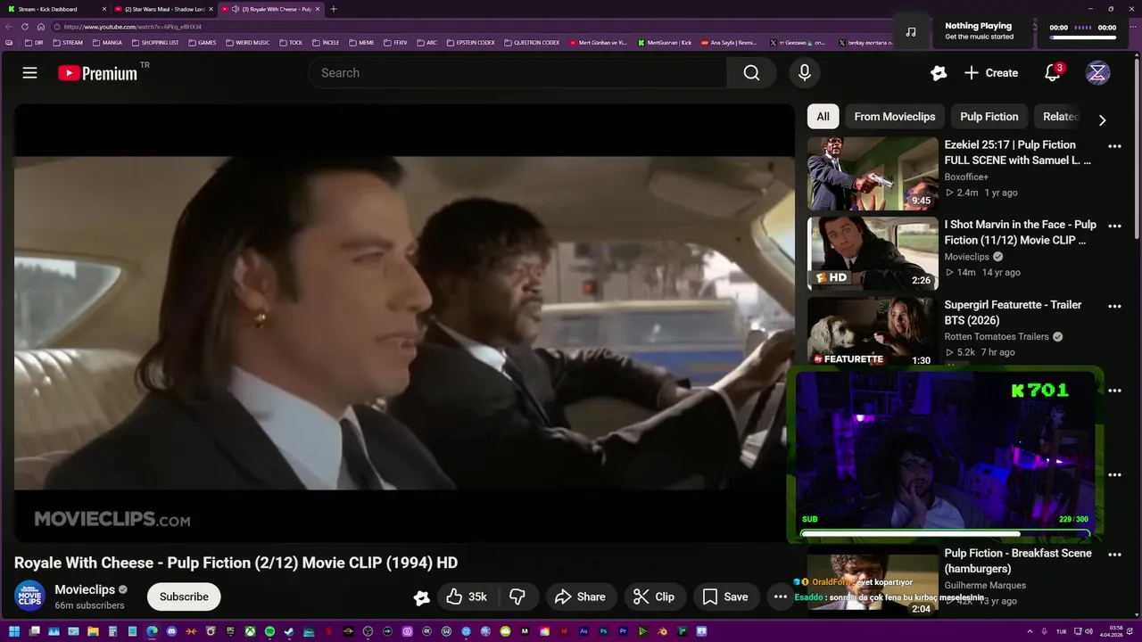Click into the YouTube search field

point(517,73)
